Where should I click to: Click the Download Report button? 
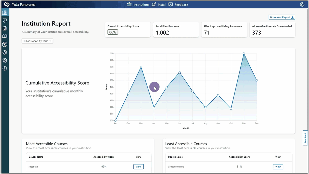pos(282,17)
